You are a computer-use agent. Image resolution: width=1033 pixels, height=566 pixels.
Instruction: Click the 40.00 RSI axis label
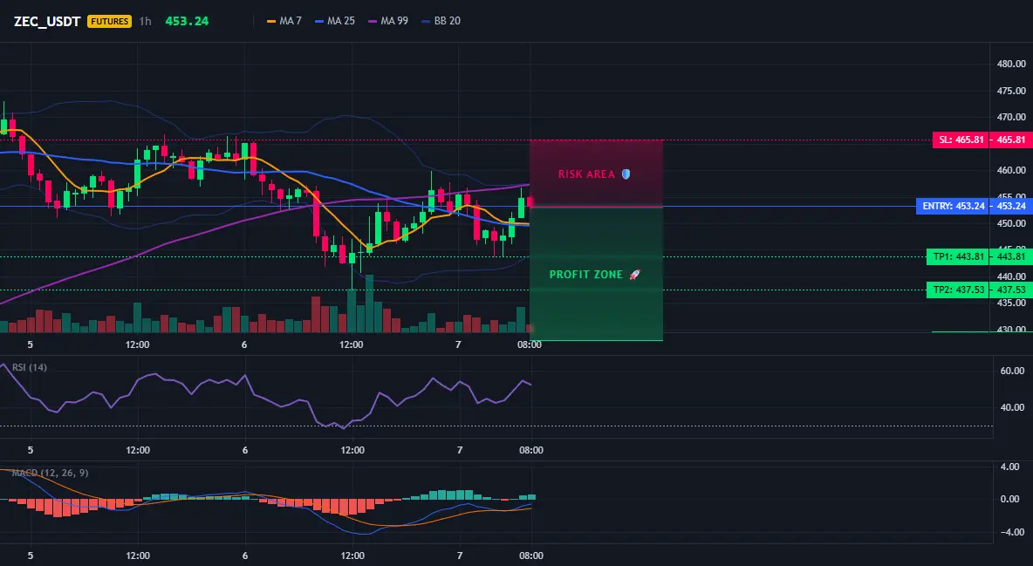point(1013,408)
